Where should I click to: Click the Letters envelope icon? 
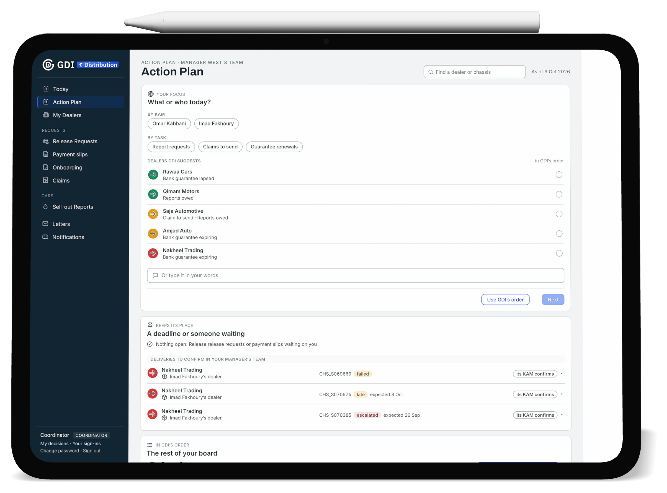click(x=45, y=224)
